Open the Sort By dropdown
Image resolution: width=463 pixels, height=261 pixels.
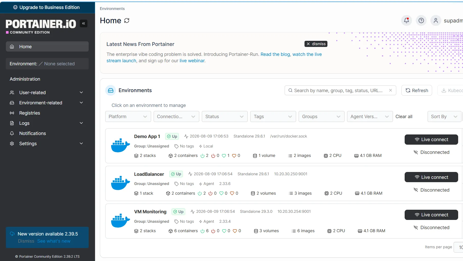444,117
